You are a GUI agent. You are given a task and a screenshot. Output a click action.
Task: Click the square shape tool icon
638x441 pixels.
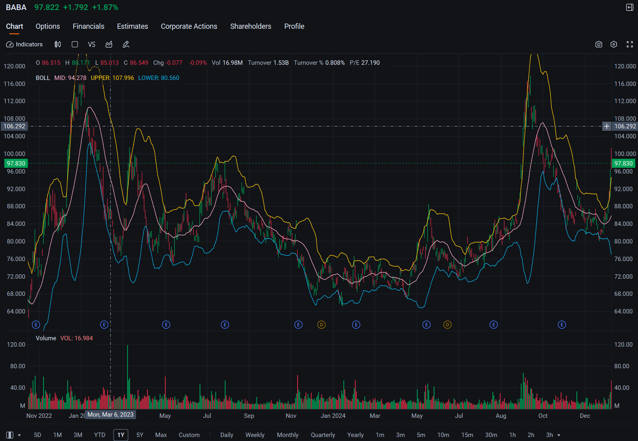[x=75, y=44]
